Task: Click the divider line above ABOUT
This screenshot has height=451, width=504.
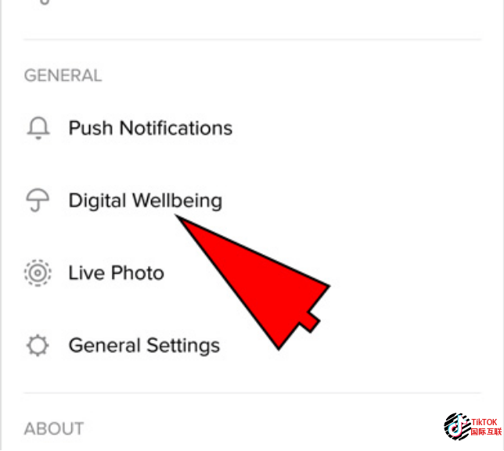Action: (252, 393)
